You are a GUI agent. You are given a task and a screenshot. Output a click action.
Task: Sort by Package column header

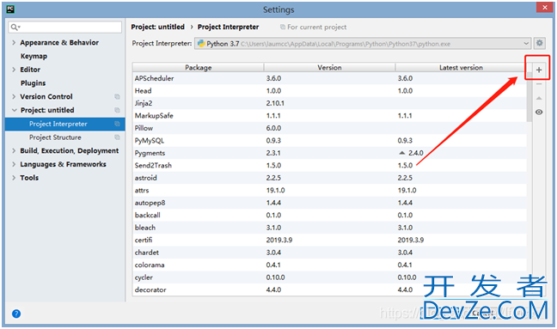point(199,68)
